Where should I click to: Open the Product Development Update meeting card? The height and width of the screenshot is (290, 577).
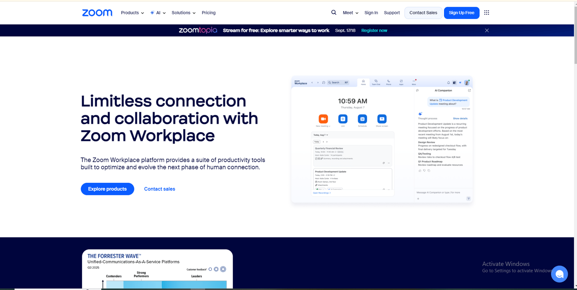pyautogui.click(x=353, y=179)
